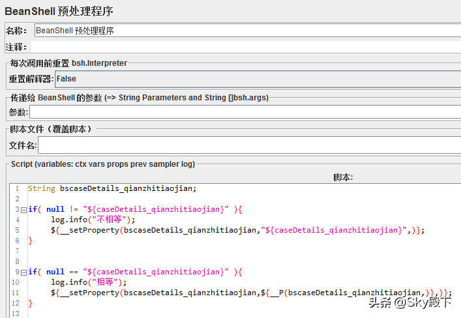Click the null == condition on line 9
Screen dimensions: 461x318
click(138, 272)
